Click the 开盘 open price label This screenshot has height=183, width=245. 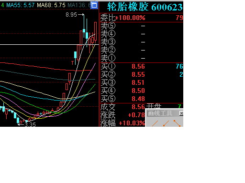[x=154, y=106]
